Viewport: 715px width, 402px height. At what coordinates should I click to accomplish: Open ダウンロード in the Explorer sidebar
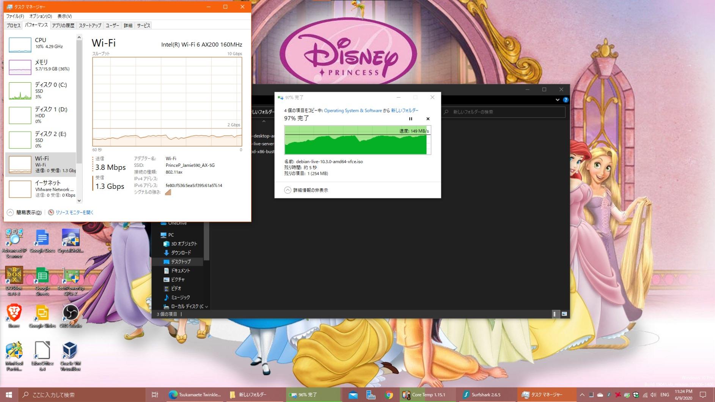(178, 253)
